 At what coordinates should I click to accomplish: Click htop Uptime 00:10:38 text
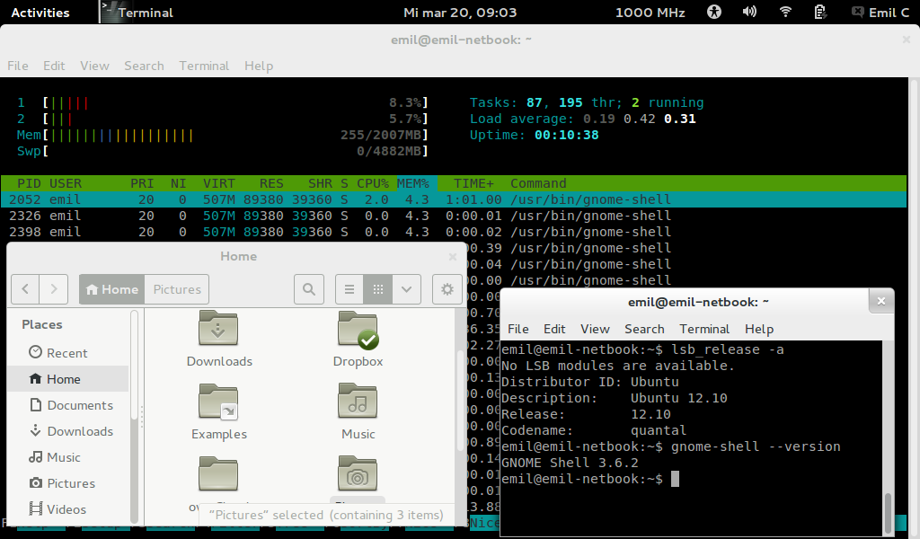pos(534,135)
